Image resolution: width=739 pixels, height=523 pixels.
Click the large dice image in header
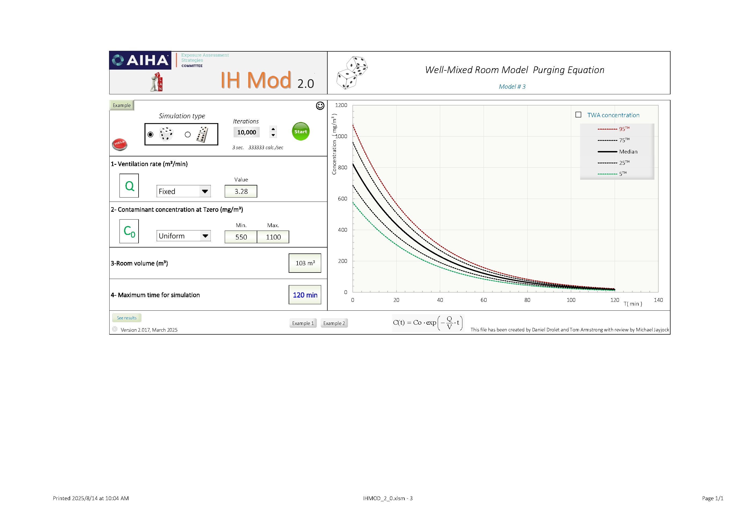[x=352, y=73]
